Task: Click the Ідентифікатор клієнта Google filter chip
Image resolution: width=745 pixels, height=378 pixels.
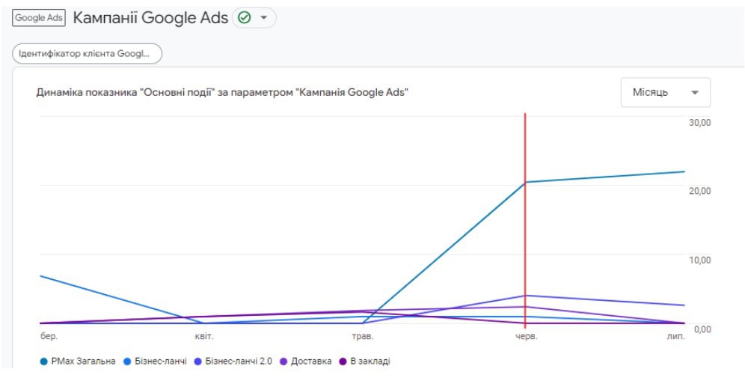Action: coord(87,54)
